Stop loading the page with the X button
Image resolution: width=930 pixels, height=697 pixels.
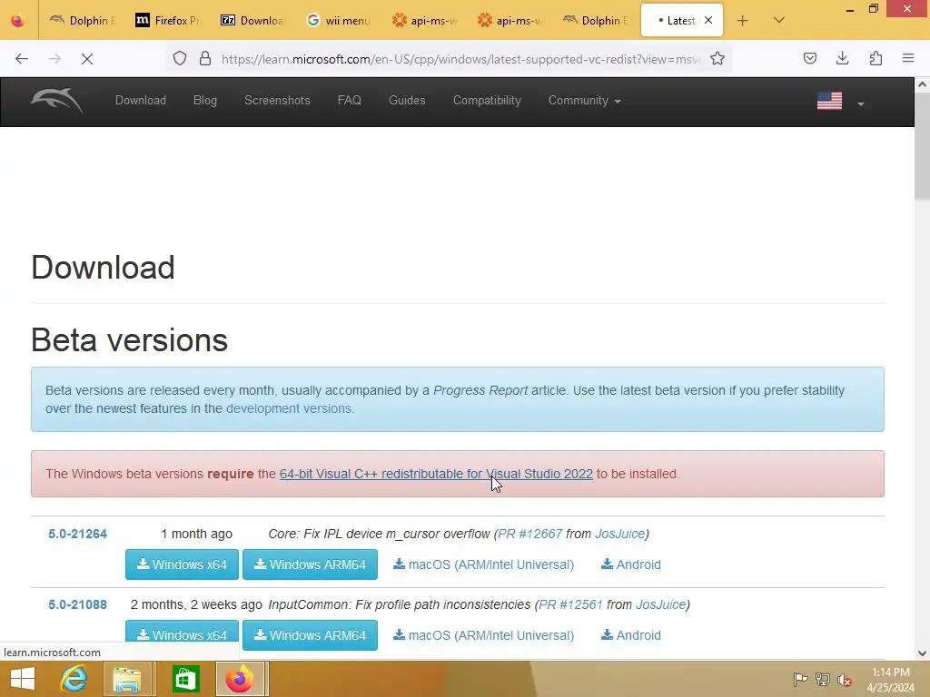[86, 59]
